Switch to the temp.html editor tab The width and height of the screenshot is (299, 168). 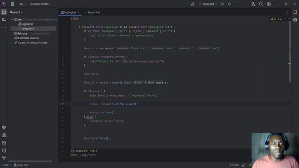coord(92,12)
